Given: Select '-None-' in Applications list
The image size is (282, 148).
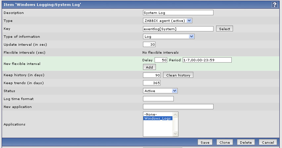Looking at the screenshot, I should (158, 114).
